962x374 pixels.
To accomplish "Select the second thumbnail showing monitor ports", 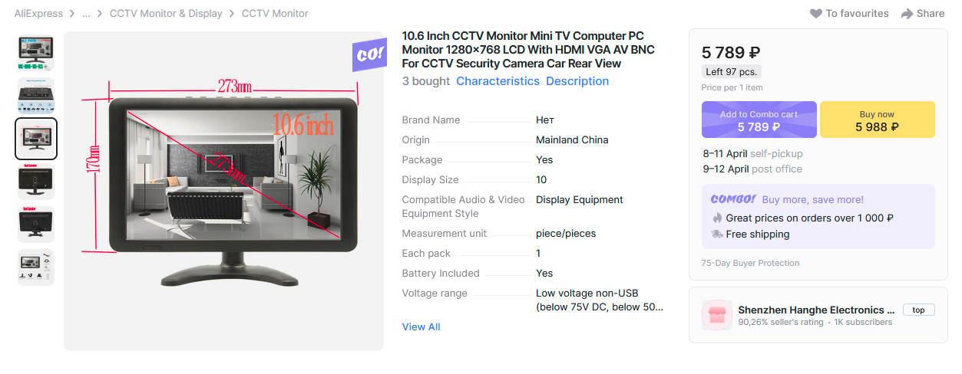I will pos(36,96).
